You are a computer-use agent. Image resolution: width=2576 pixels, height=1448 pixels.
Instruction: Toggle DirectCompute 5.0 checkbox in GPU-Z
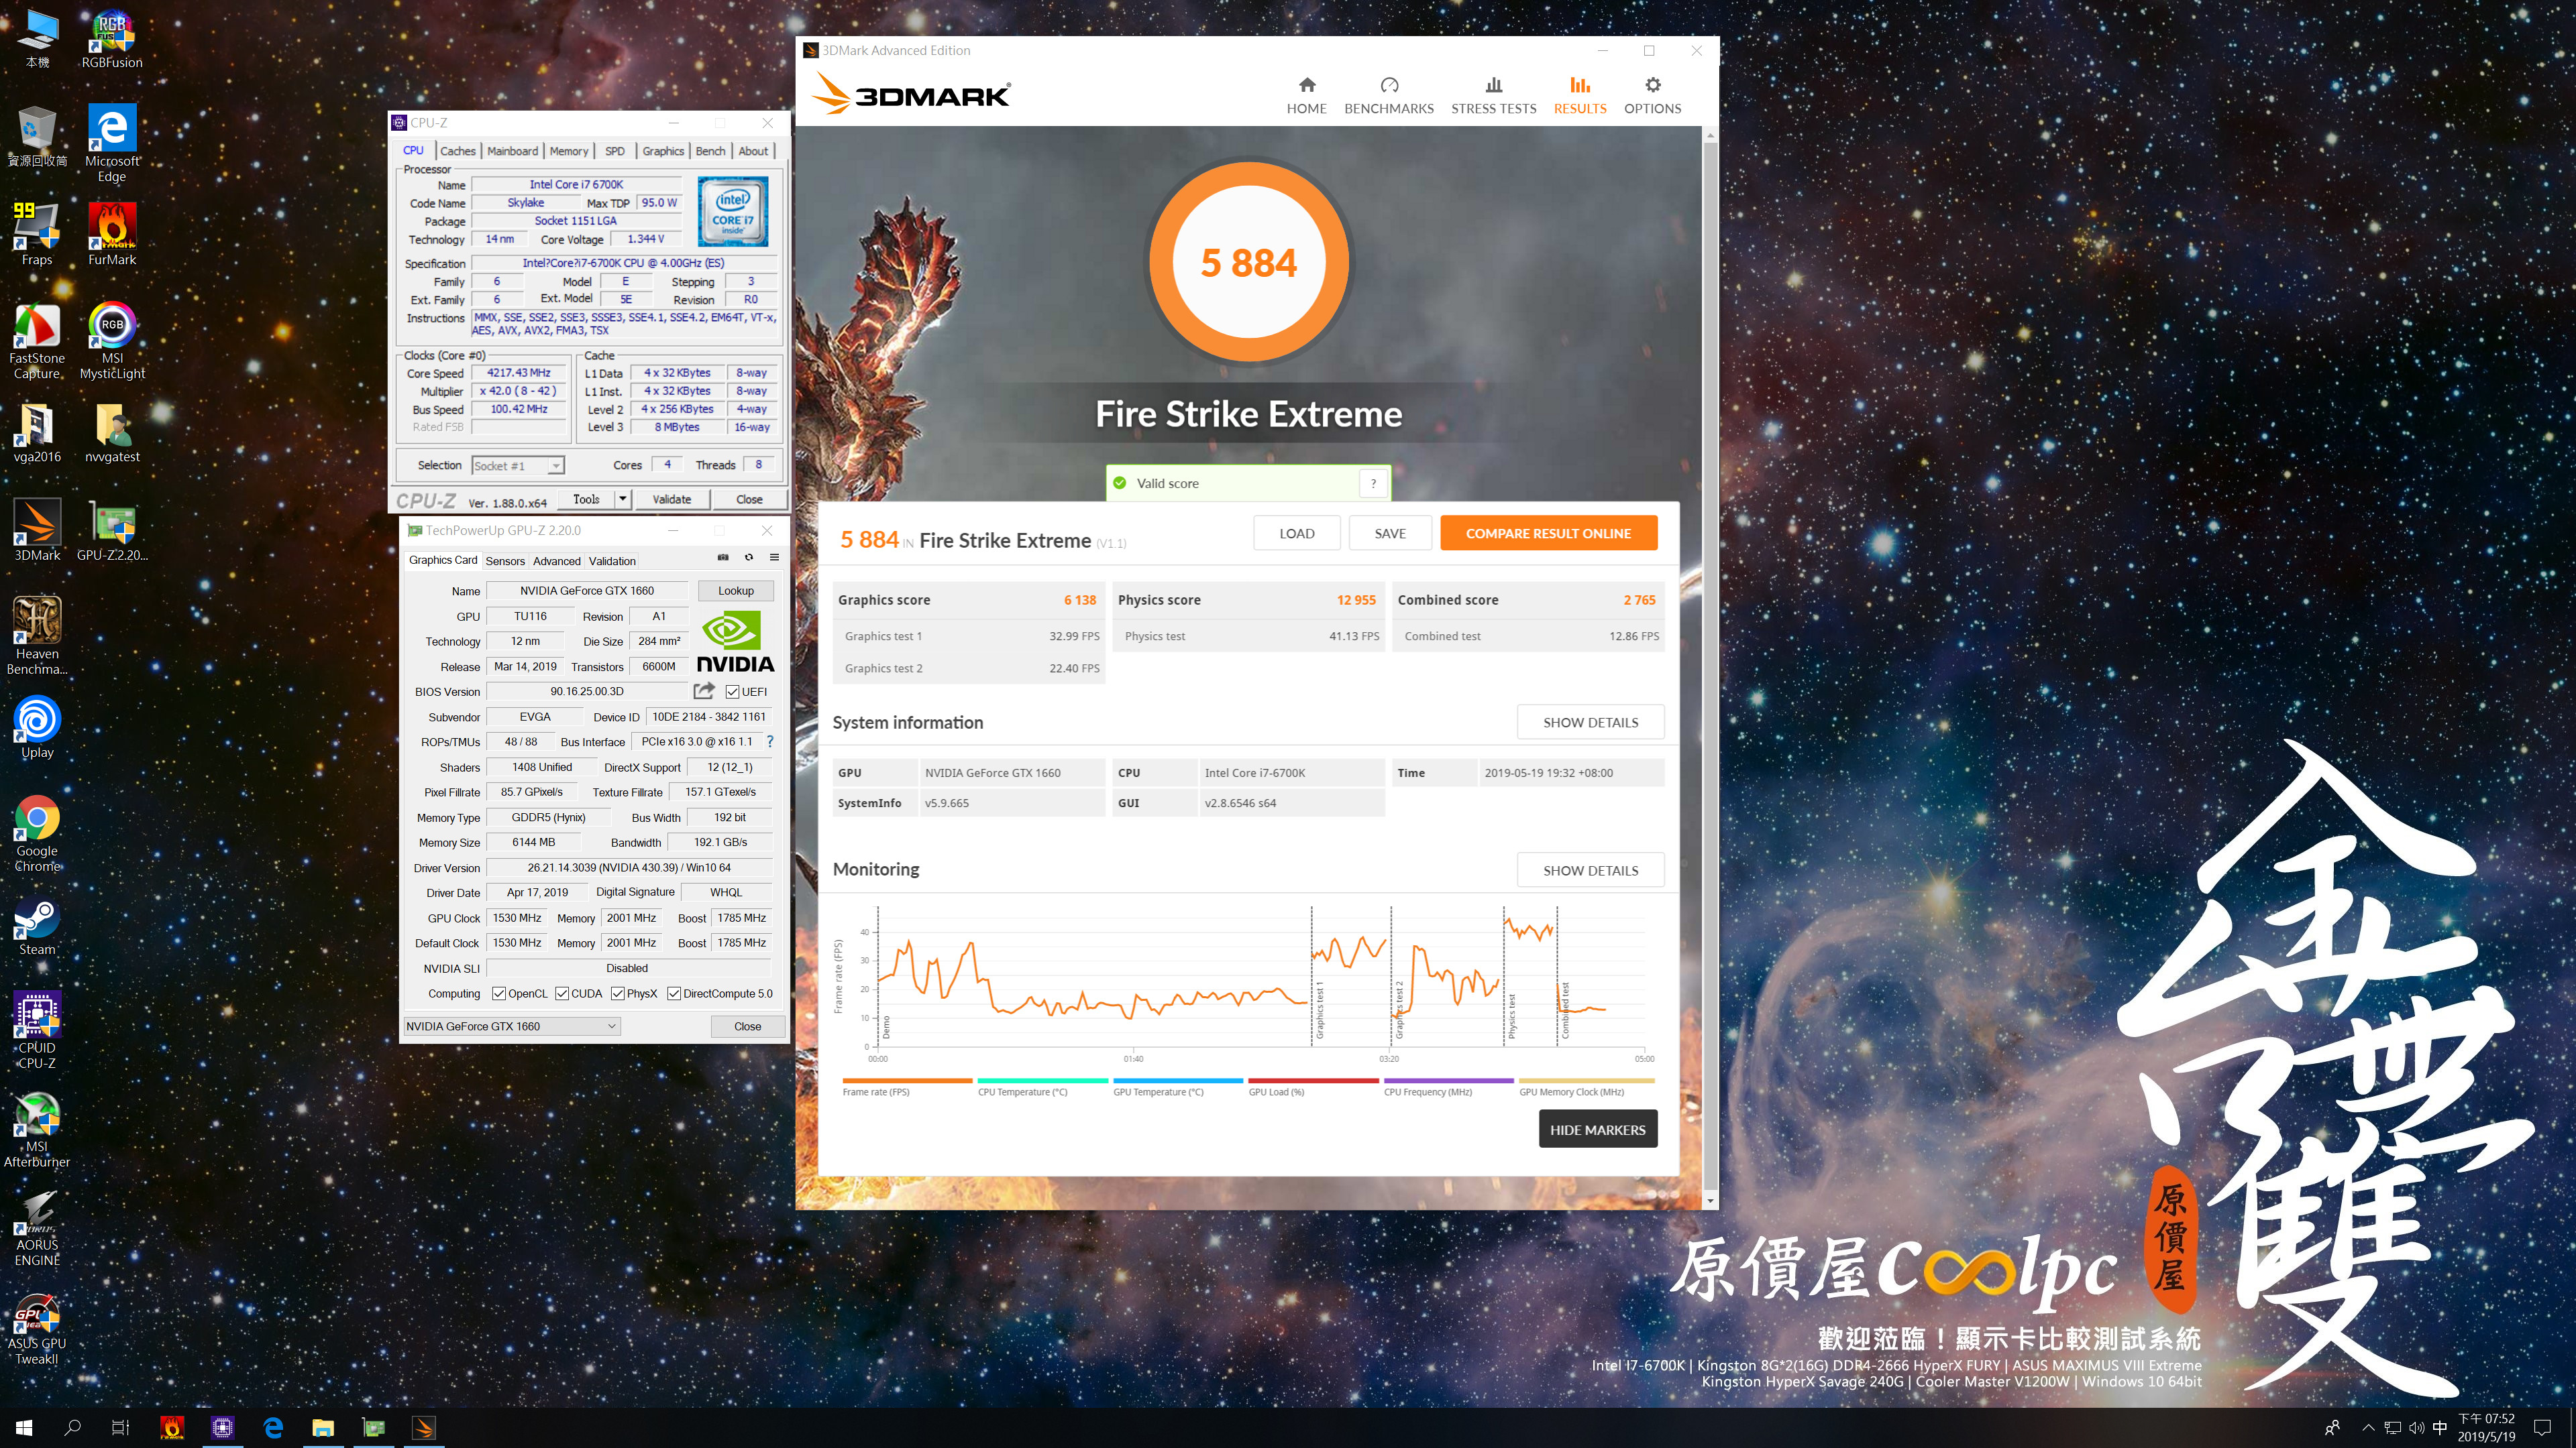[674, 993]
